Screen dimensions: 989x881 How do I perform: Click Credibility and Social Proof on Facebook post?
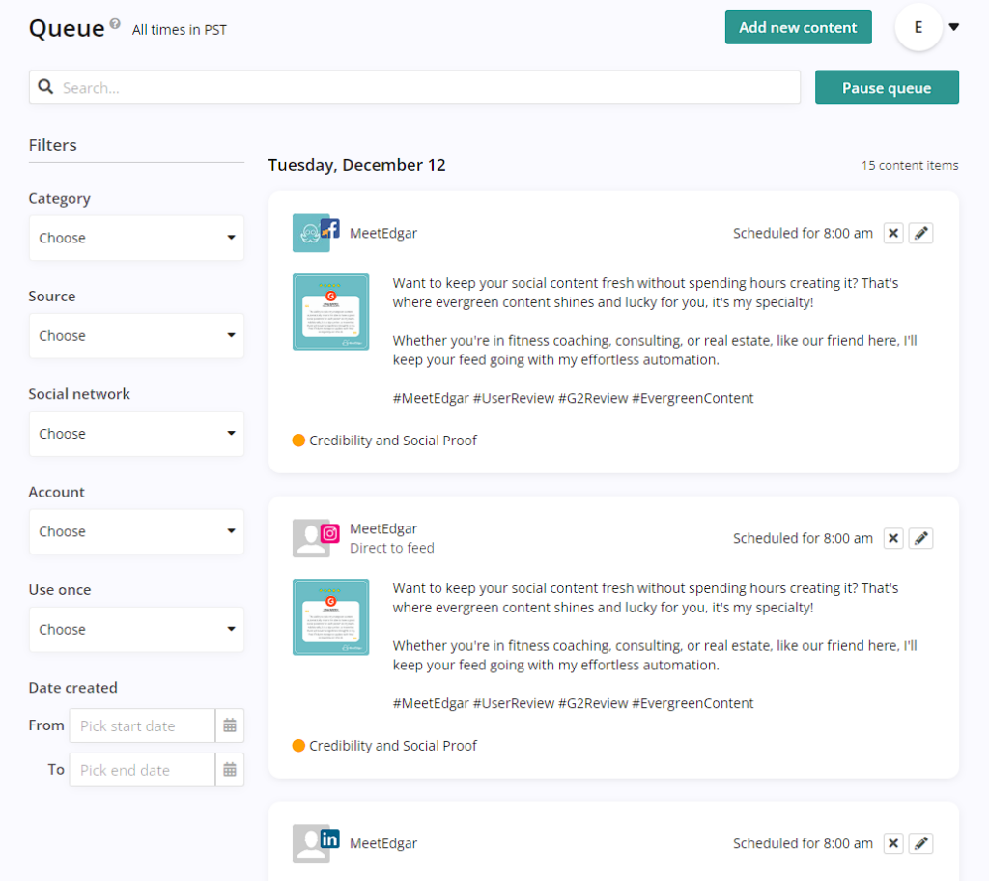[393, 440]
